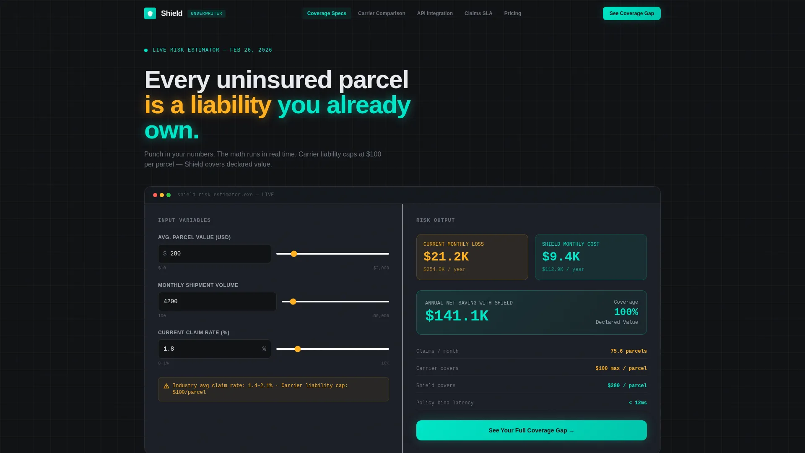Click the red window dot in the estimator titlebar
The image size is (805, 453).
click(155, 195)
